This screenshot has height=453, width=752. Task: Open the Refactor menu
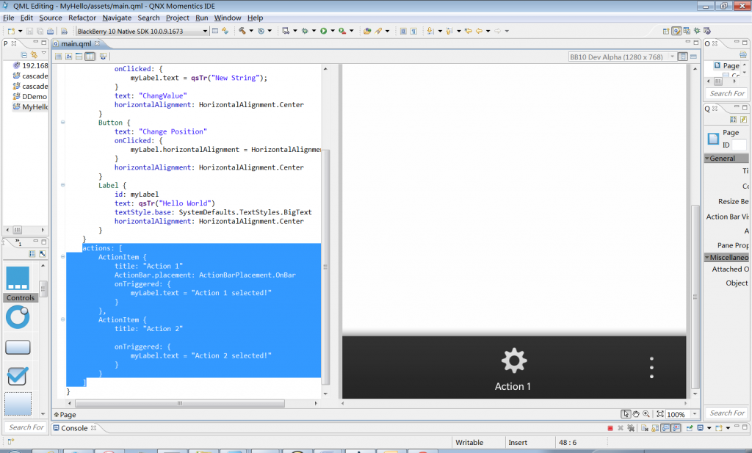(82, 18)
